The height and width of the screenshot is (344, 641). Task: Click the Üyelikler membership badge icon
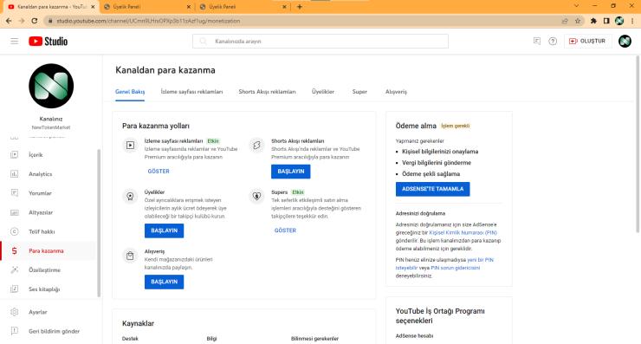pyautogui.click(x=130, y=197)
